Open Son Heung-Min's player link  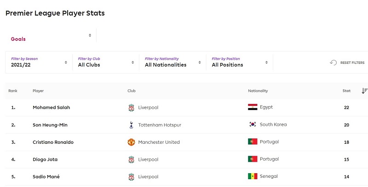tap(50, 125)
